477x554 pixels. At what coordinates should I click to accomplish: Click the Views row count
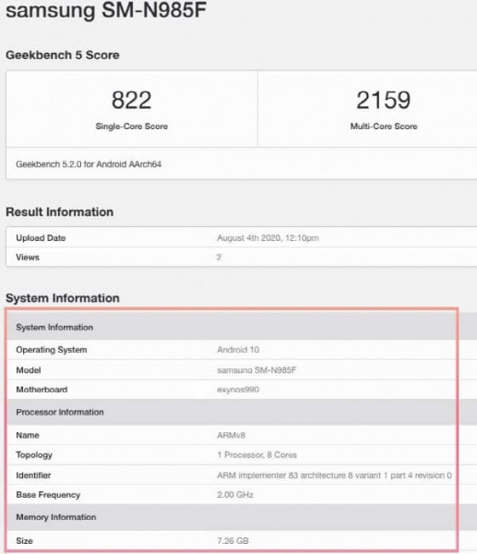click(x=219, y=258)
